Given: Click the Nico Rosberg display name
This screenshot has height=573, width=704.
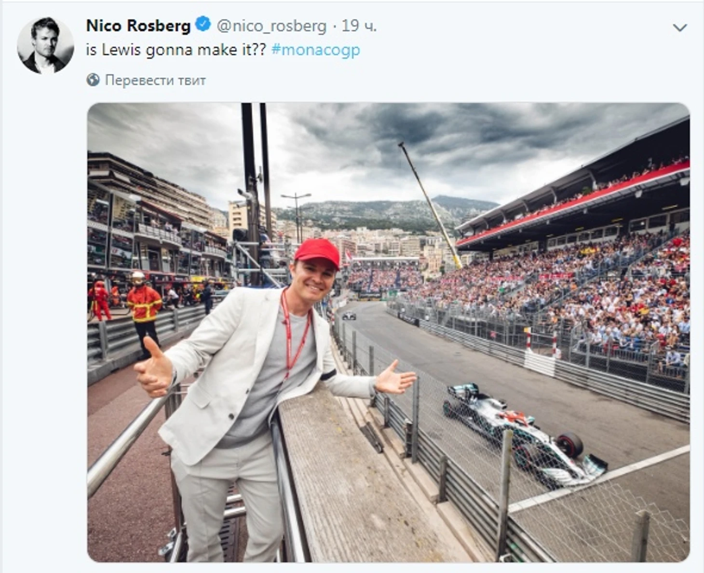Looking at the screenshot, I should coord(138,25).
